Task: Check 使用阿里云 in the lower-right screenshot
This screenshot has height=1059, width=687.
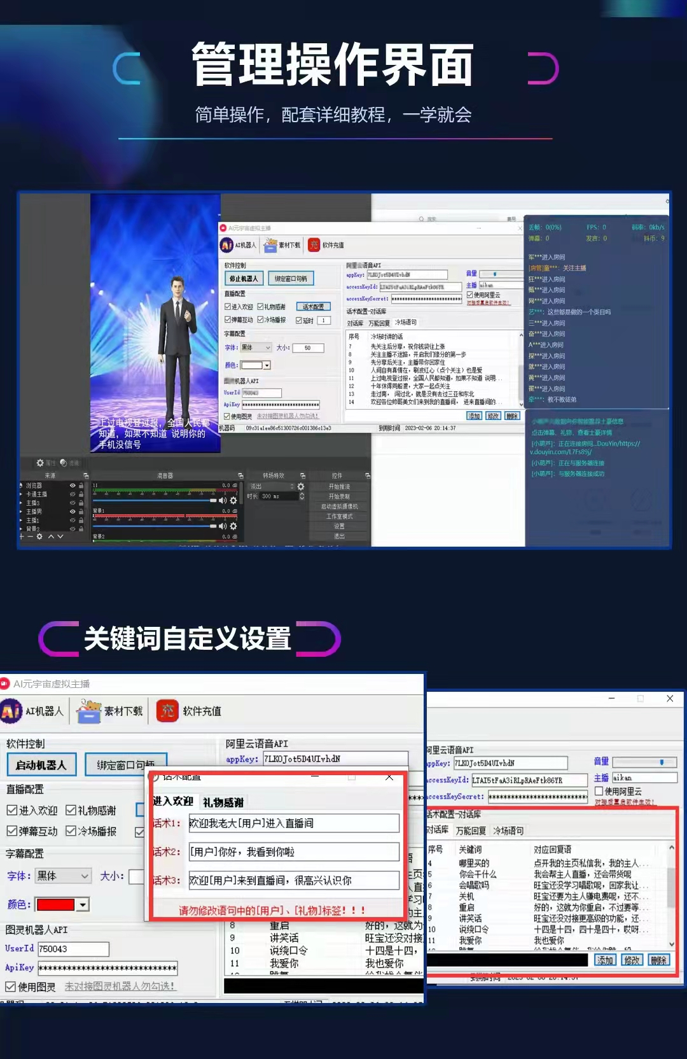Action: coord(599,791)
